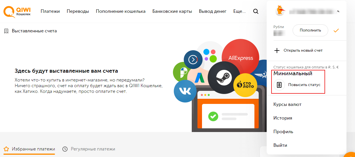Click the Пополнить button
Viewport: 355px width, 157px height.
click(x=310, y=30)
